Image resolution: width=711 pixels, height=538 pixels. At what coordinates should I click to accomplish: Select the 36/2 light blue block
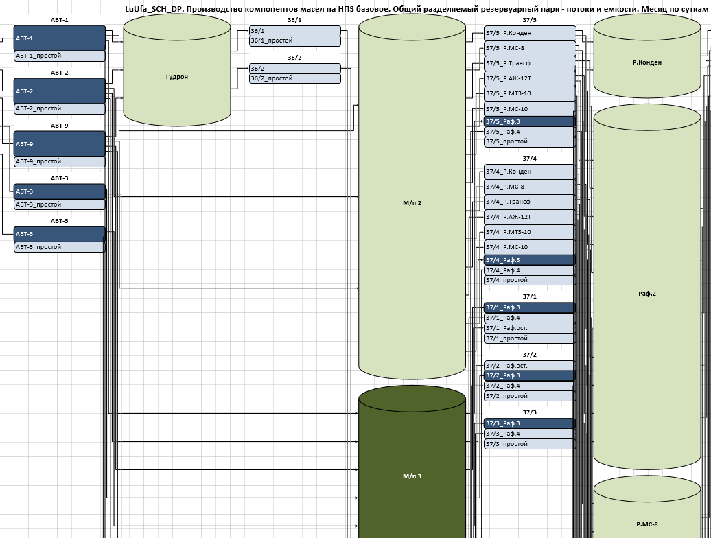(295, 69)
